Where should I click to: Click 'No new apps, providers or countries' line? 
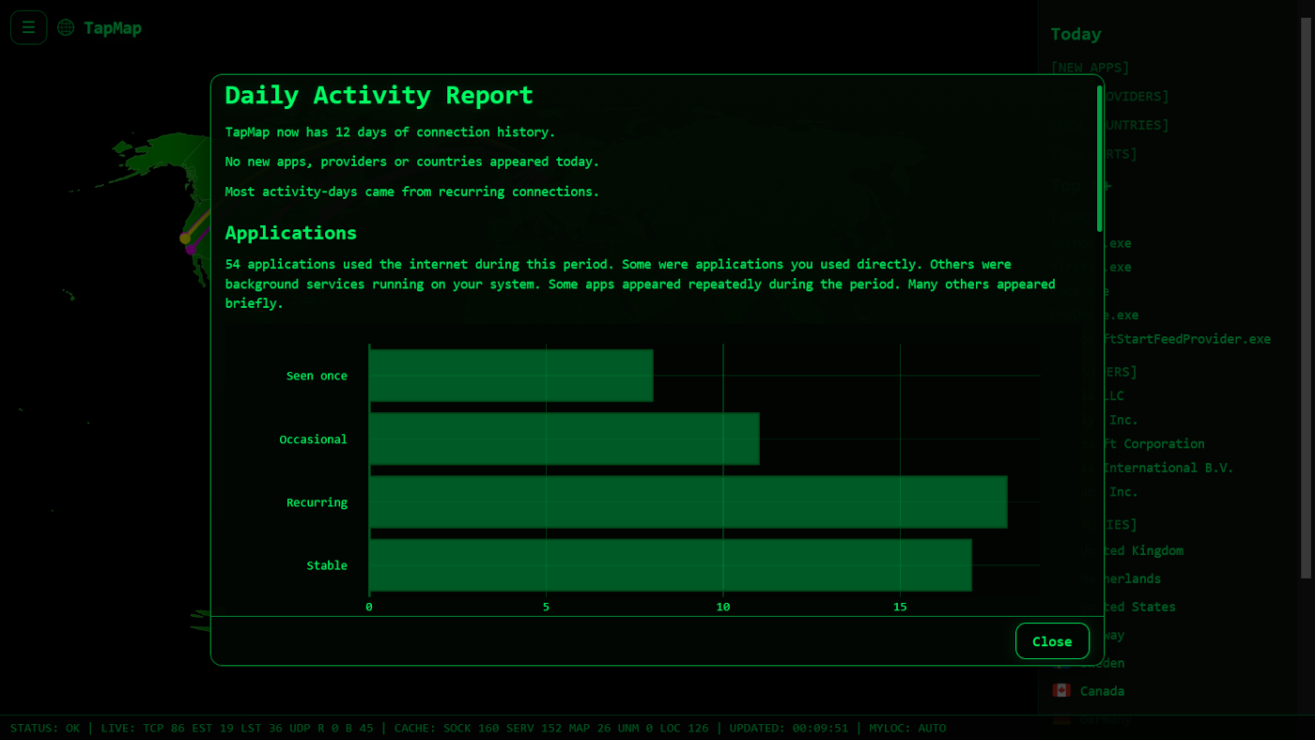(x=412, y=162)
